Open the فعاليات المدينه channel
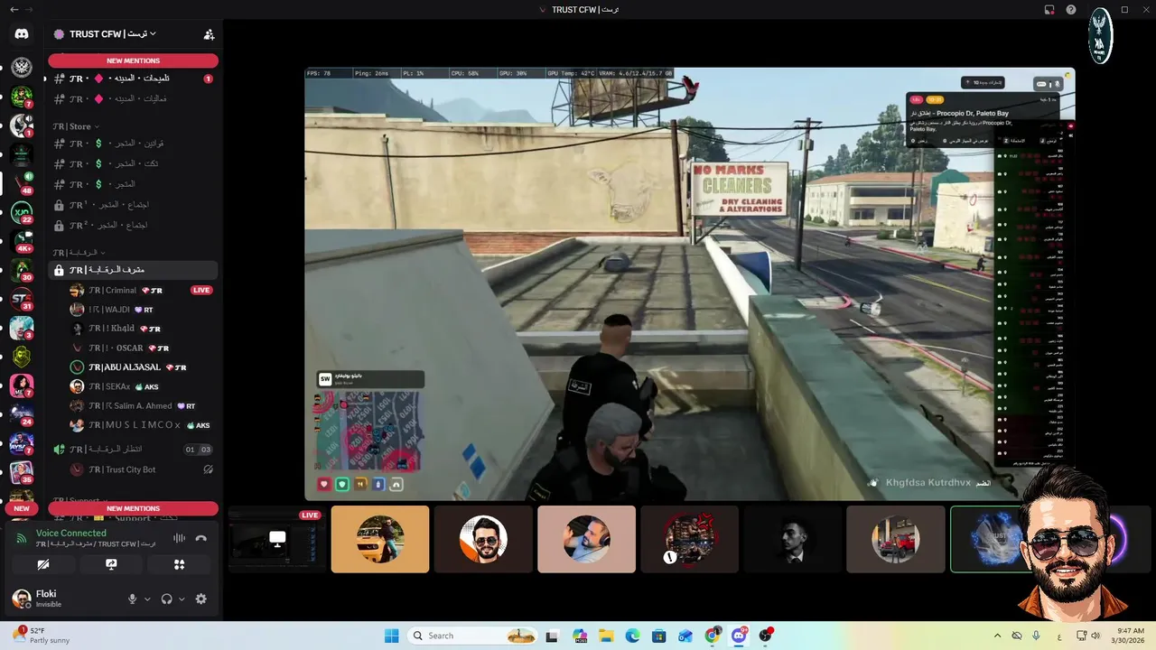 coord(133,98)
